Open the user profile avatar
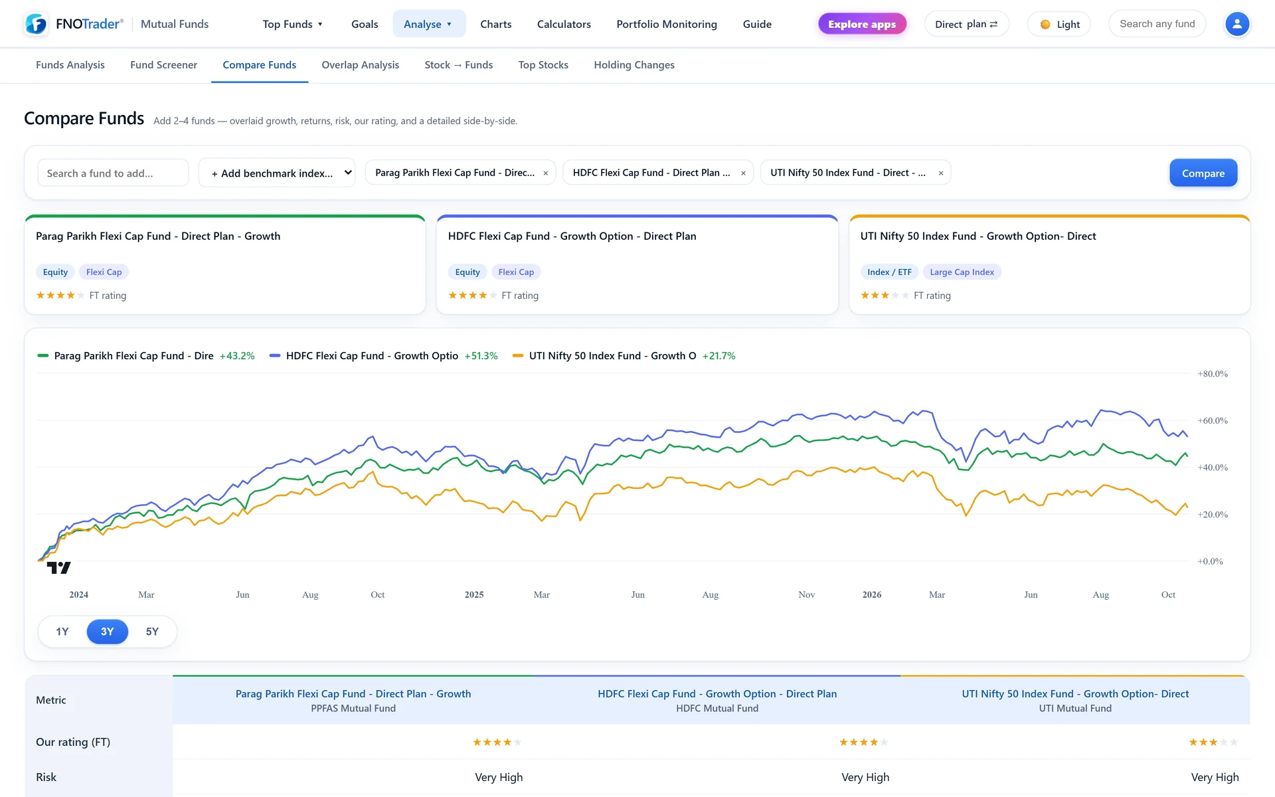This screenshot has width=1275, height=797. click(1236, 24)
